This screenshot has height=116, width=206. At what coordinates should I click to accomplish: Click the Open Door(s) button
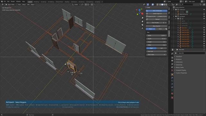pos(156,26)
